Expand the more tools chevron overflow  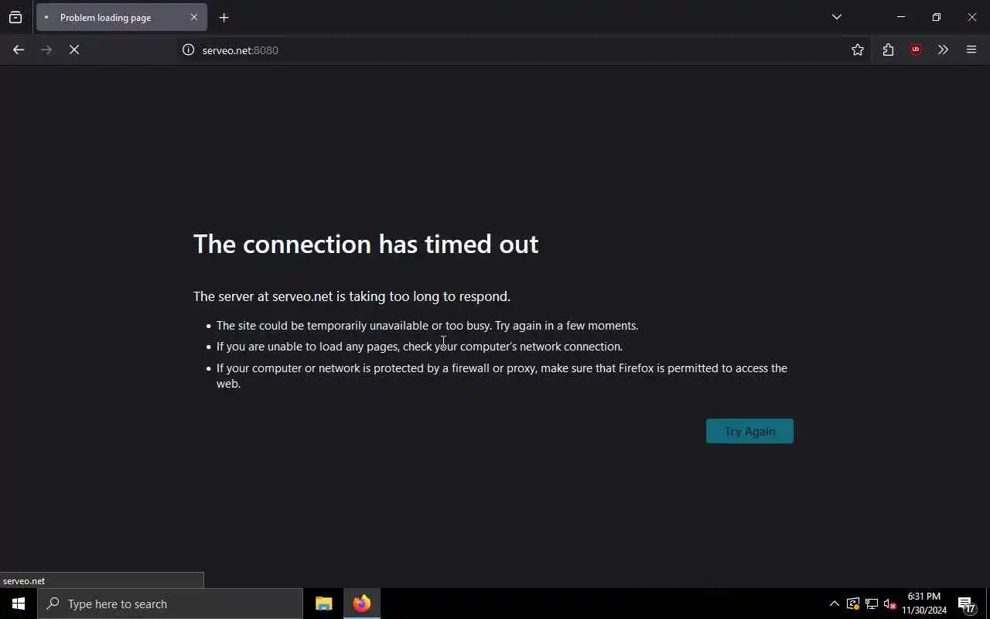tap(943, 50)
